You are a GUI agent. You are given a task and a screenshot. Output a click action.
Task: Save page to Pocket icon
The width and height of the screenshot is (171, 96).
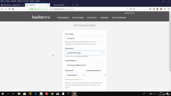(x=131, y=9)
